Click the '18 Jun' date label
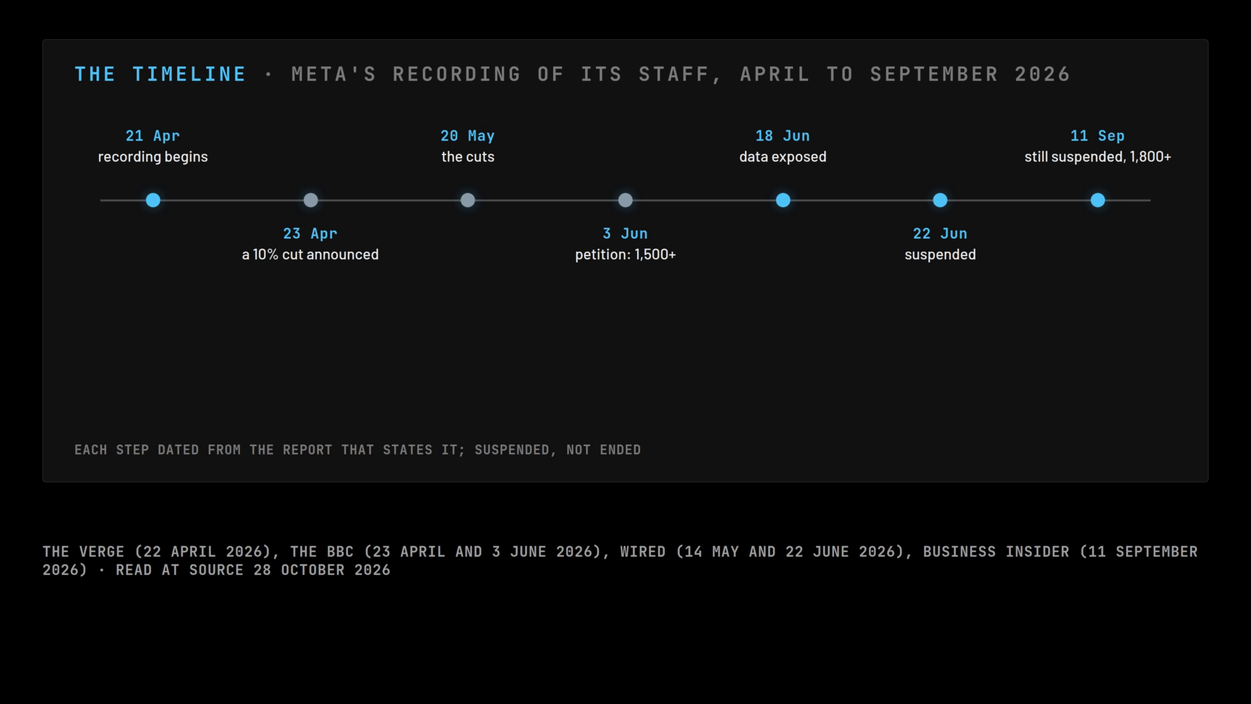 [x=783, y=136]
